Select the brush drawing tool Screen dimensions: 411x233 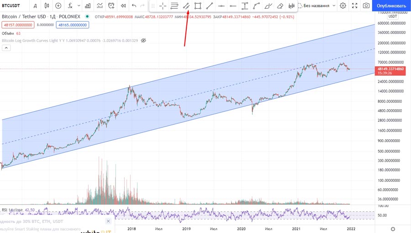coord(269,6)
